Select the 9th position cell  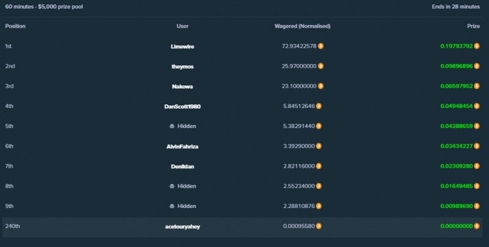point(9,206)
